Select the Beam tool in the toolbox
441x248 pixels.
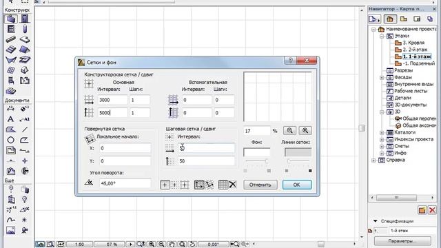click(x=11, y=39)
